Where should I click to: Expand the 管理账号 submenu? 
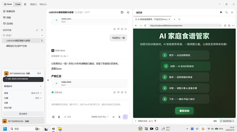click(23, 86)
